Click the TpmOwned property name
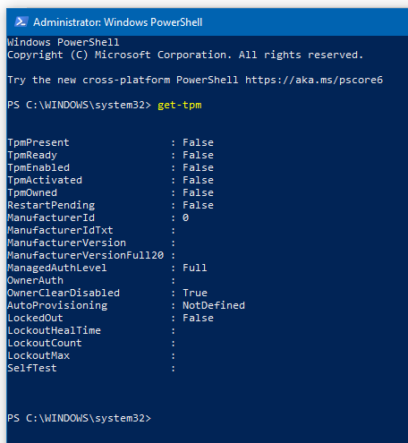Viewport: 408px width, 443px height. point(32,192)
